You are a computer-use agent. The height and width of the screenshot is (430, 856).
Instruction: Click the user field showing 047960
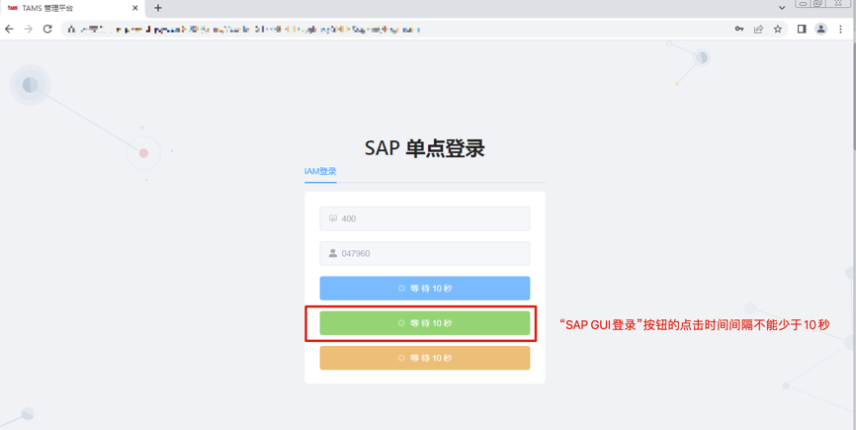click(x=425, y=253)
